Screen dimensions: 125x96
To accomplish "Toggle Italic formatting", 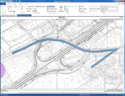I will tap(11, 9).
